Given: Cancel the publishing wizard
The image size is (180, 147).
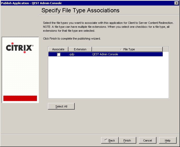Looking at the screenshot, I should click(x=148, y=140).
